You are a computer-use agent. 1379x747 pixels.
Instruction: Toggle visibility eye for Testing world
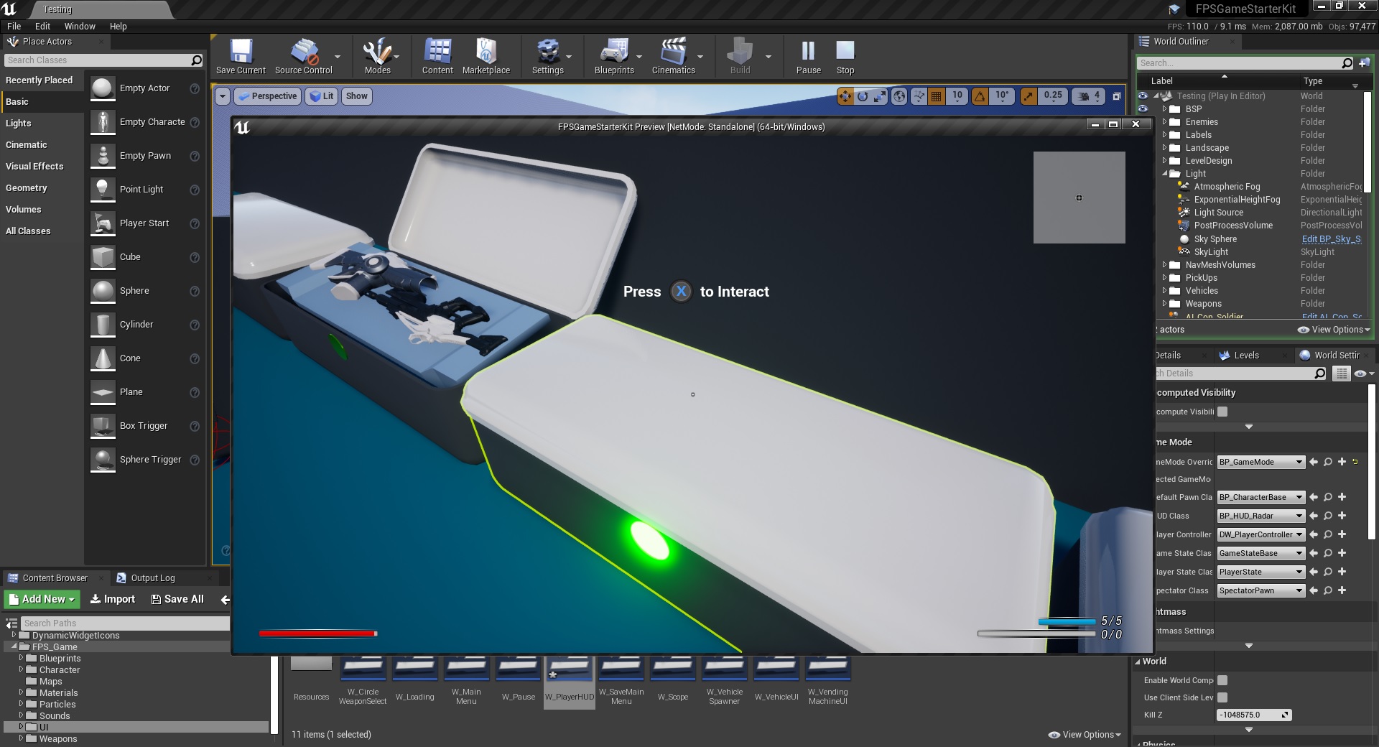1143,96
